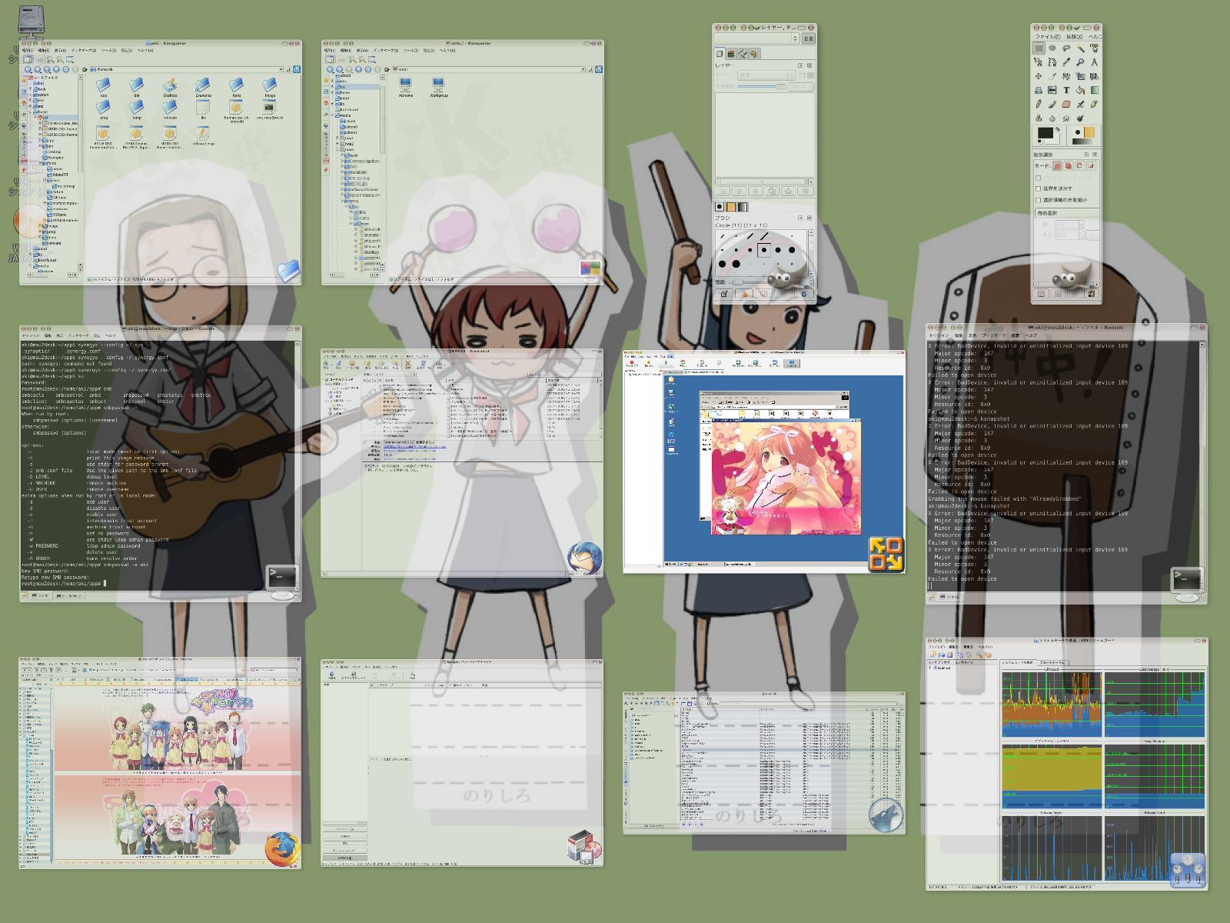Toggle keep transparency checkbox in Layers dialog
This screenshot has height=923, width=1230.
(x=802, y=75)
